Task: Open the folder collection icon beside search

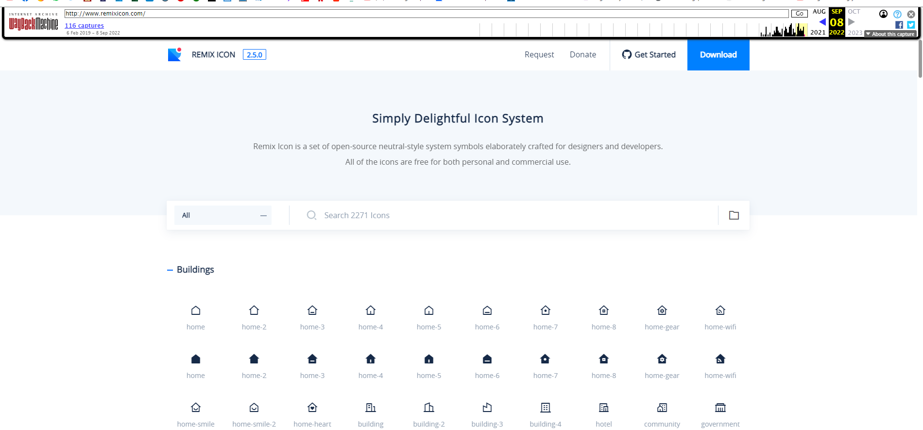Action: coord(734,215)
